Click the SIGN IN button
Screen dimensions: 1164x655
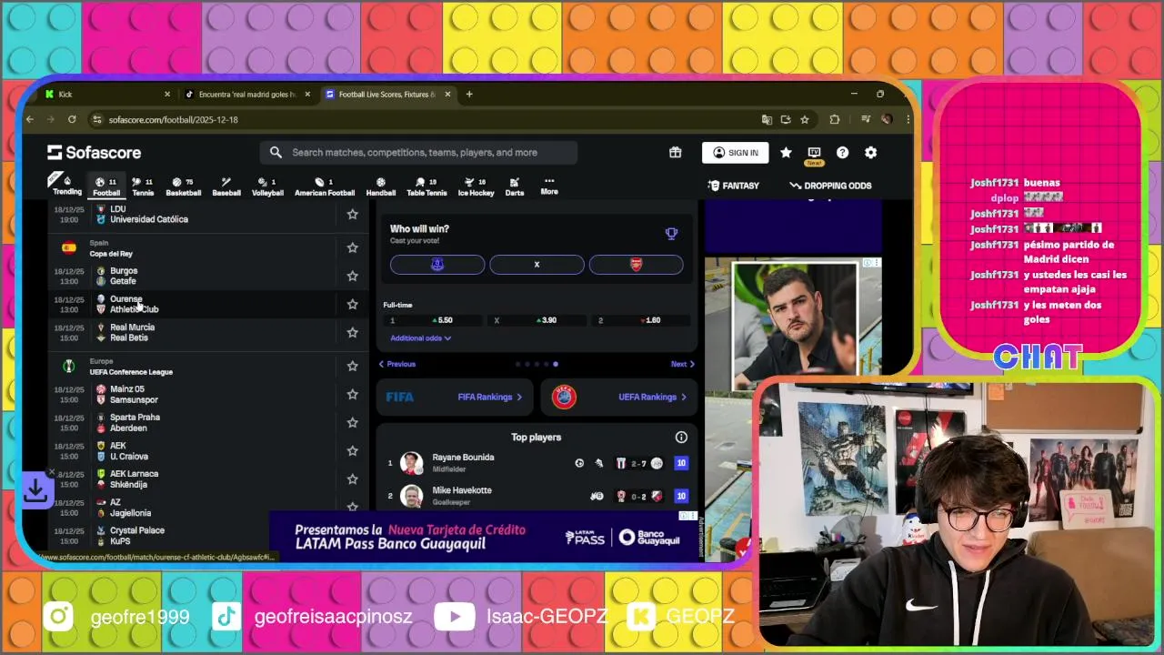click(x=735, y=153)
